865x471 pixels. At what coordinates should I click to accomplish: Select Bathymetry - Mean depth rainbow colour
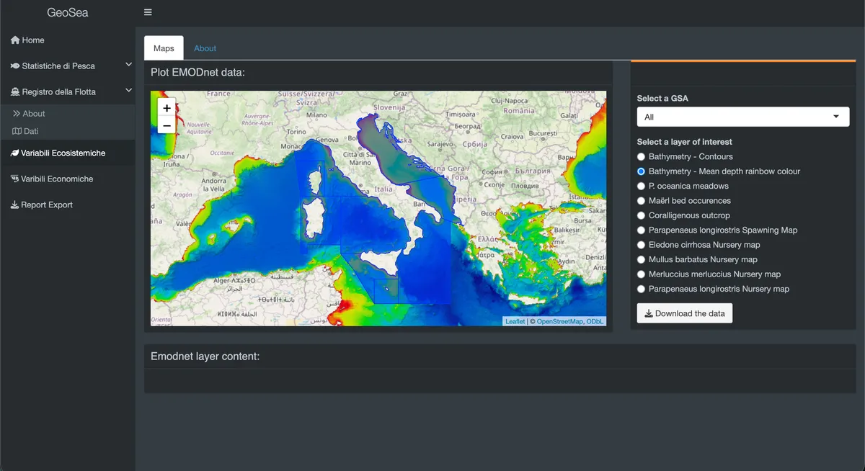click(641, 171)
